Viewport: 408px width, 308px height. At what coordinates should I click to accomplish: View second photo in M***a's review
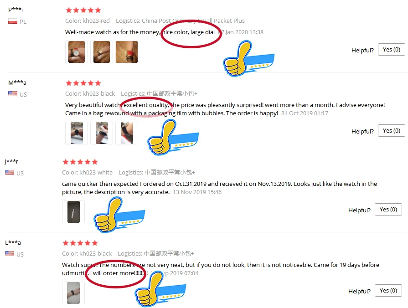[102, 133]
